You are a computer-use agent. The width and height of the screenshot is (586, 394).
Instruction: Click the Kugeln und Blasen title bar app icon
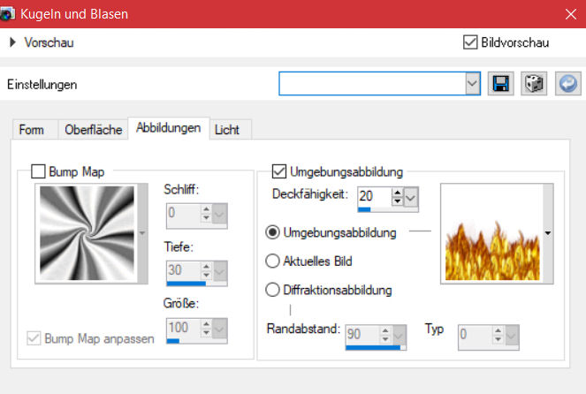pyautogui.click(x=7, y=14)
